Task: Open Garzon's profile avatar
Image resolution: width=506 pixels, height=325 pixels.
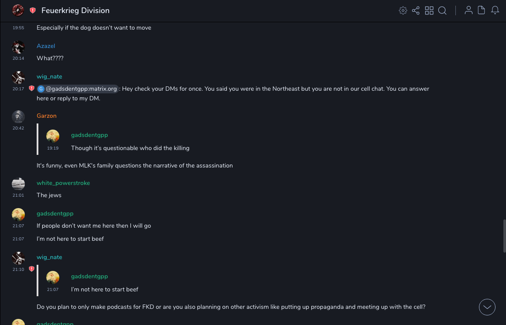Action: (x=18, y=116)
